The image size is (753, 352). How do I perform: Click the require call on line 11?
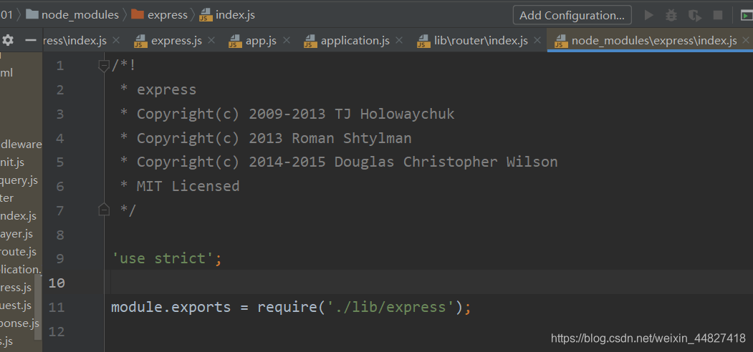point(287,306)
